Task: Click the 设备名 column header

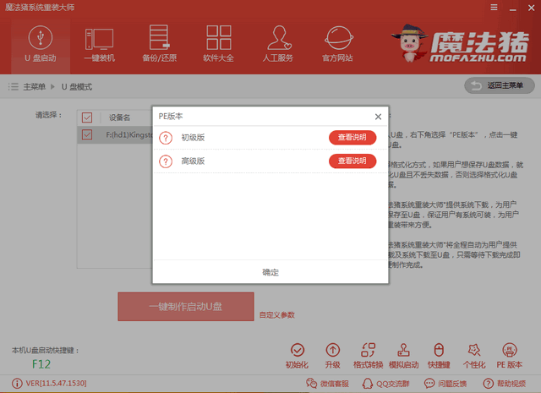Action: click(119, 117)
